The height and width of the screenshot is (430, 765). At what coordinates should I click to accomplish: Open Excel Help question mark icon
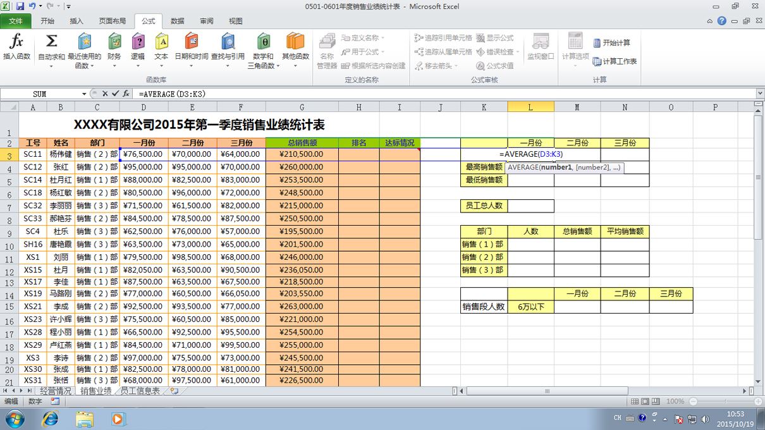tap(722, 20)
